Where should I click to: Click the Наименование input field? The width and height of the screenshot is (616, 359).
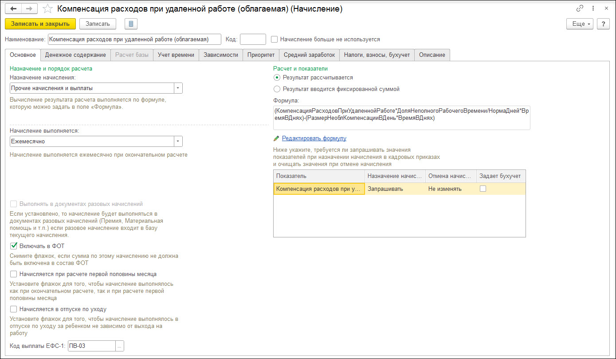(x=134, y=39)
